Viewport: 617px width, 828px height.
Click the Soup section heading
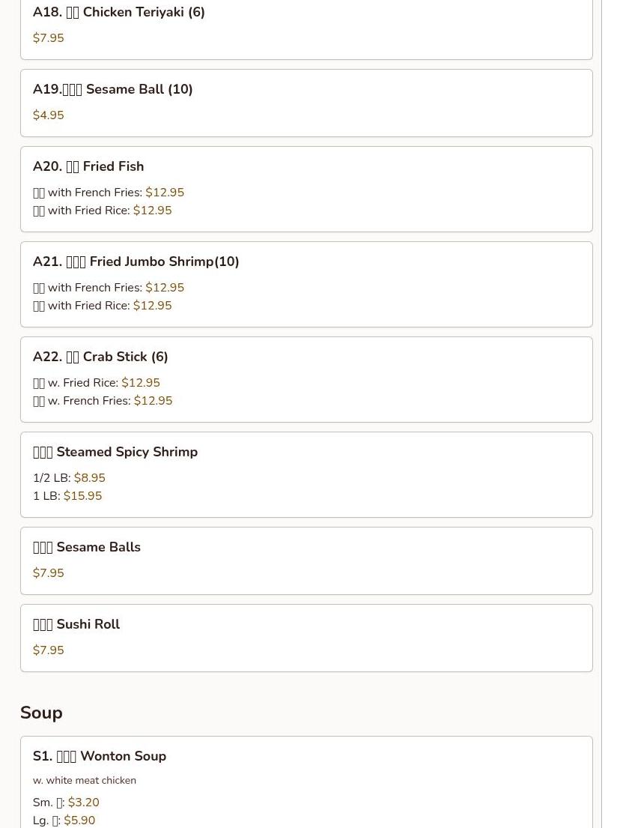[x=41, y=713]
